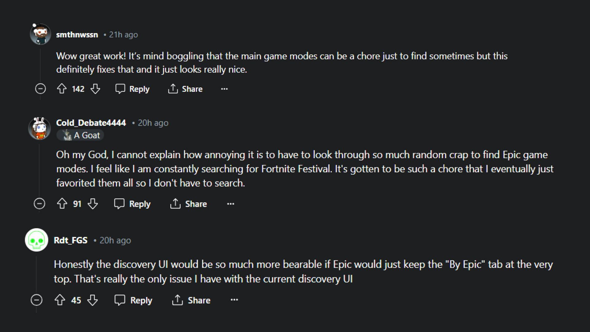The image size is (590, 332).
Task: Collapse Rdt_FGS's comment thread
Action: pyautogui.click(x=37, y=300)
